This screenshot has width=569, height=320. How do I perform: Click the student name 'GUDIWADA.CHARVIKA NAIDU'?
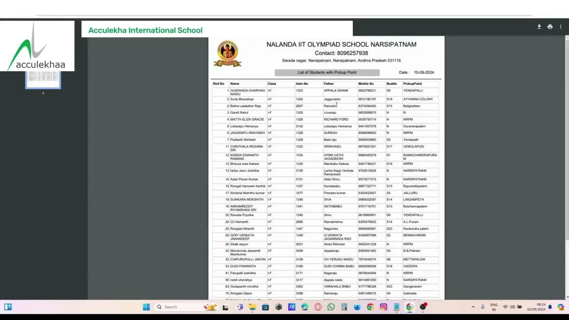click(x=248, y=92)
